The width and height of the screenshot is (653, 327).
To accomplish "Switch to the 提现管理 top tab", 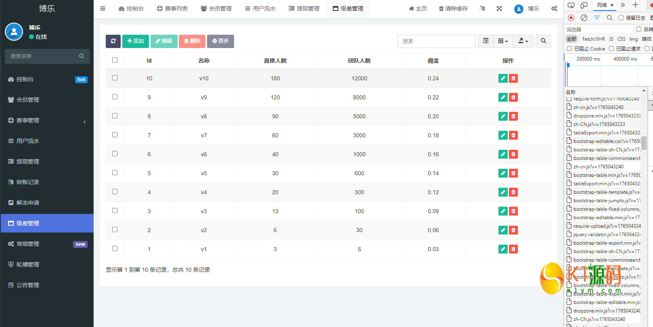I will click(304, 8).
